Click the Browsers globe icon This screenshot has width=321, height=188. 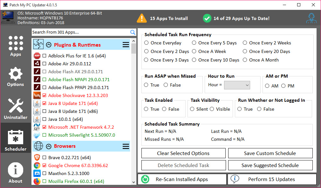[38, 146]
